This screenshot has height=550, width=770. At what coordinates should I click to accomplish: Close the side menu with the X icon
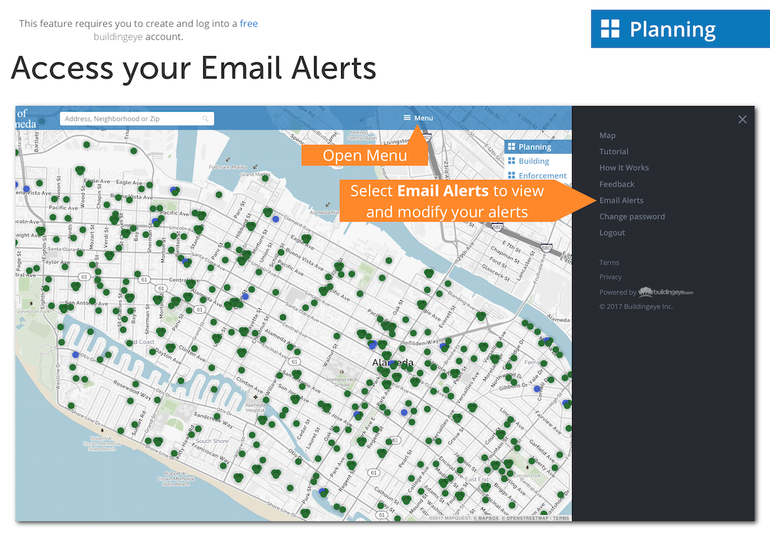tap(742, 119)
